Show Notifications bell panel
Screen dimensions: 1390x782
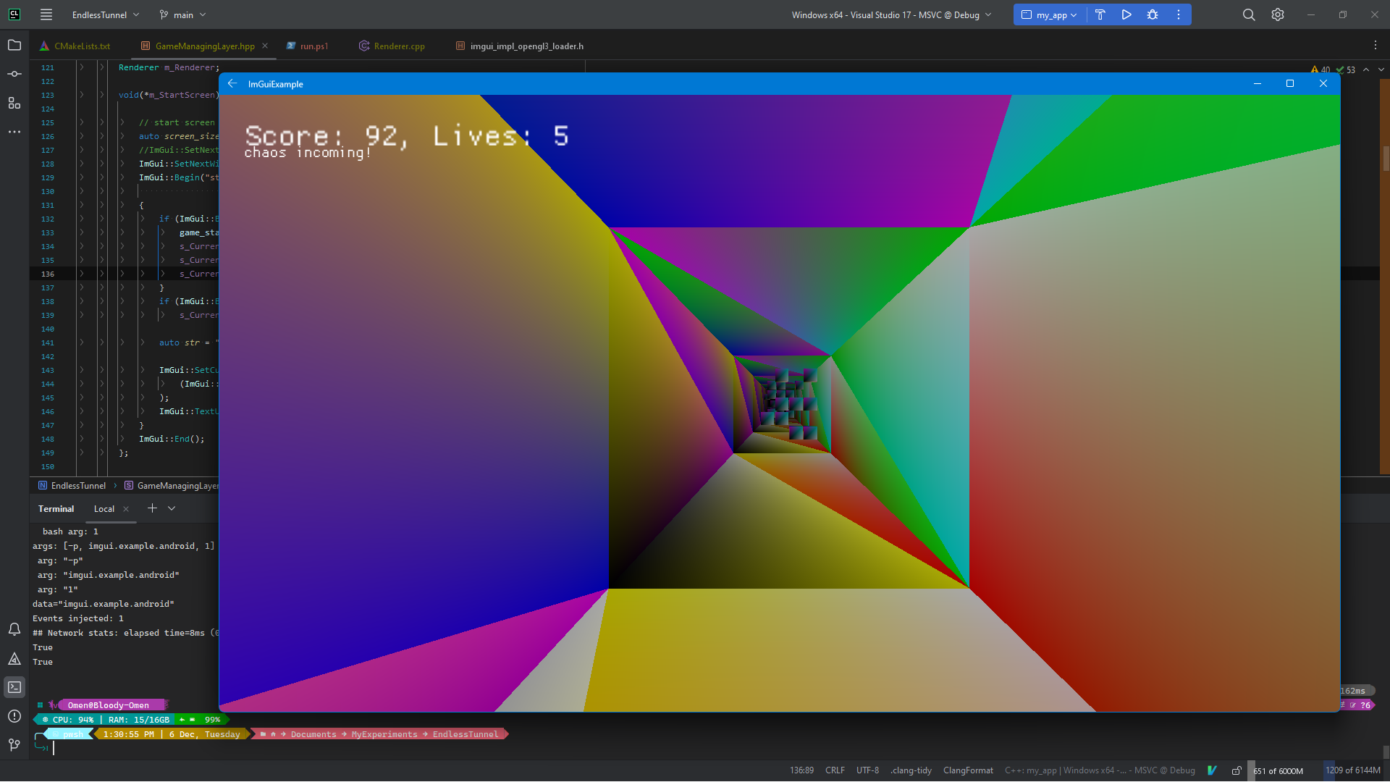[x=14, y=629]
